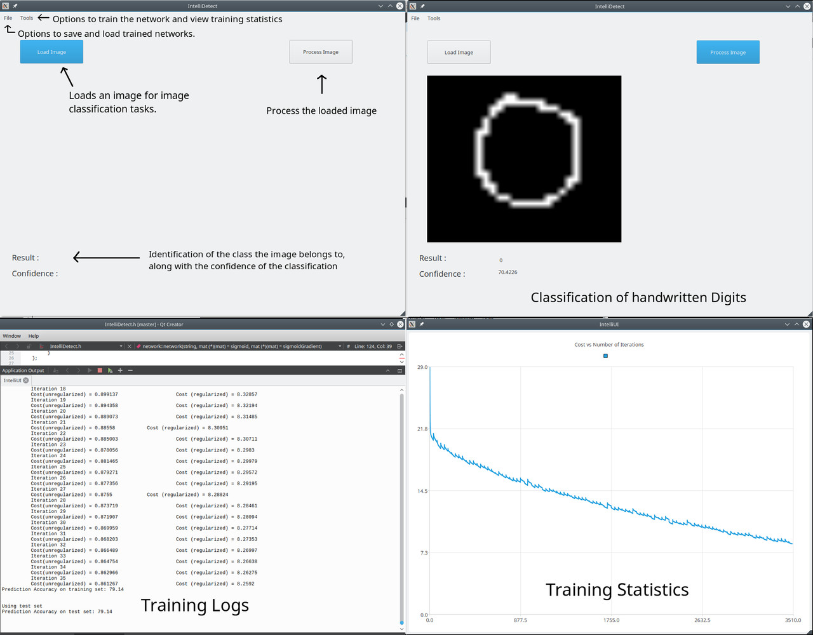Click the 29.0 y-axis label on chart
The width and height of the screenshot is (813, 635).
click(422, 367)
